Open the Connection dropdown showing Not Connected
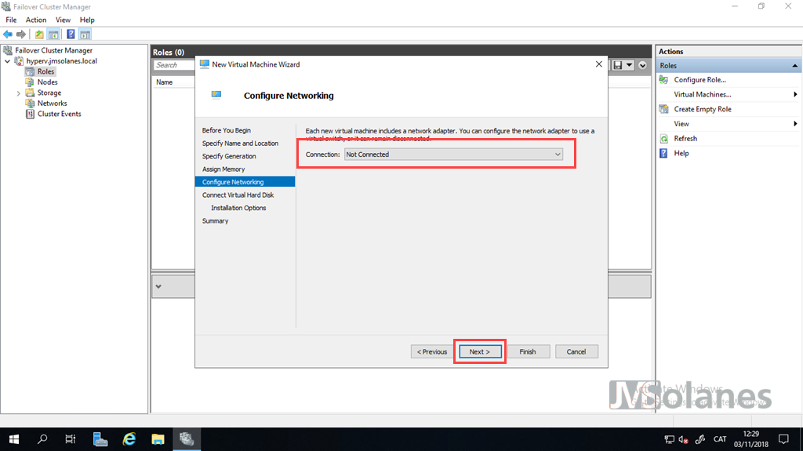 coord(453,155)
